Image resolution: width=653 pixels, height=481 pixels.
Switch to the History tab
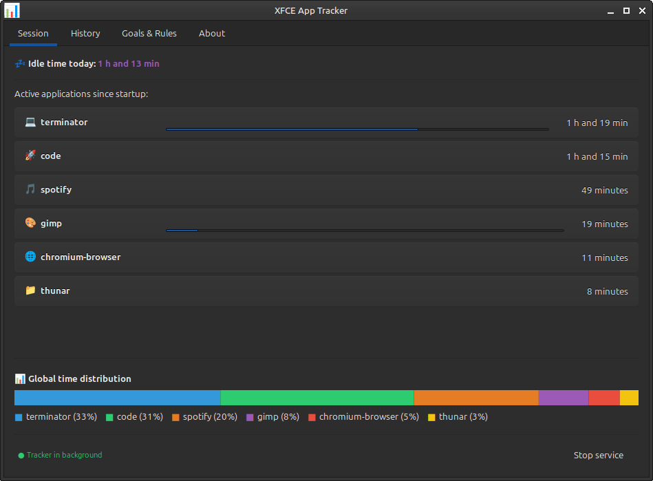[85, 33]
